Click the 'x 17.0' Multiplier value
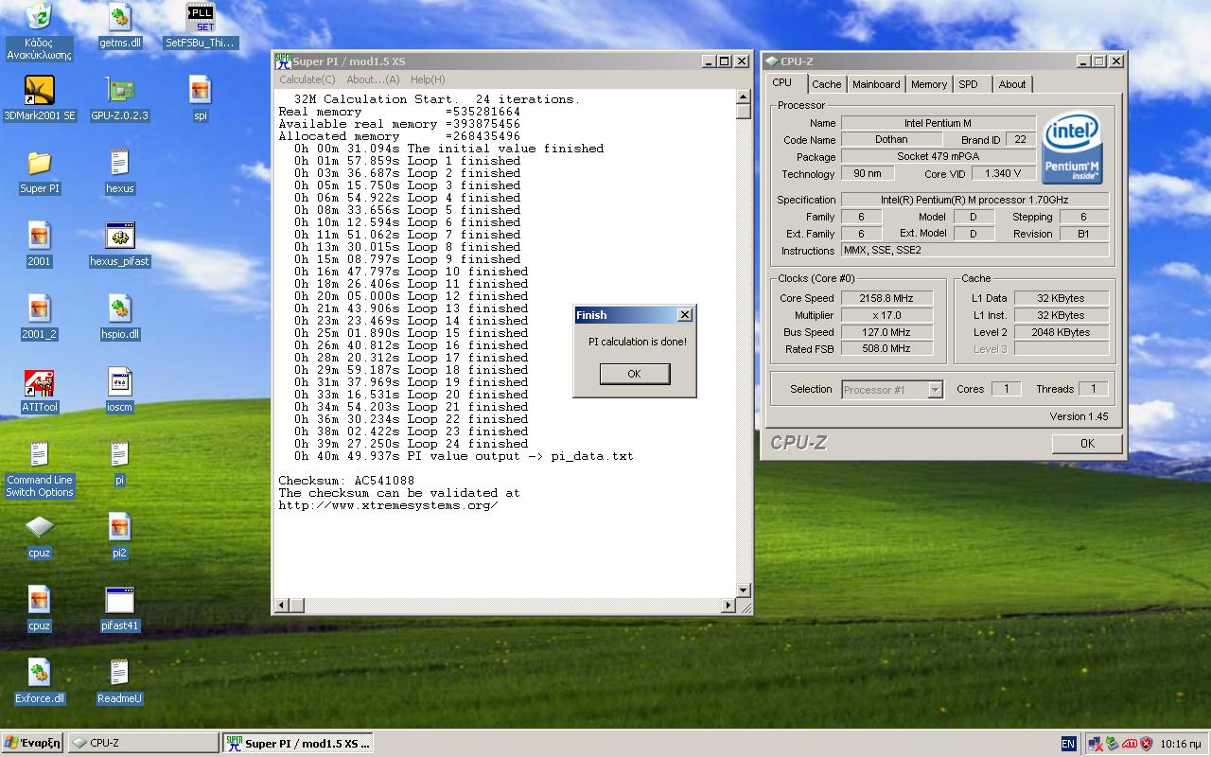The width and height of the screenshot is (1211, 757). pos(886,315)
